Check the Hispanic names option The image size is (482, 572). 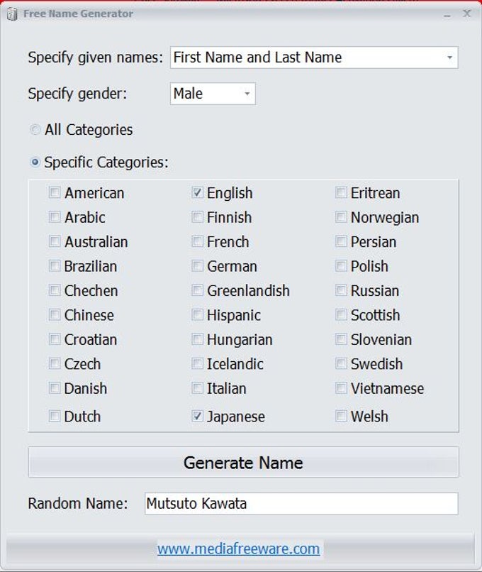[198, 315]
